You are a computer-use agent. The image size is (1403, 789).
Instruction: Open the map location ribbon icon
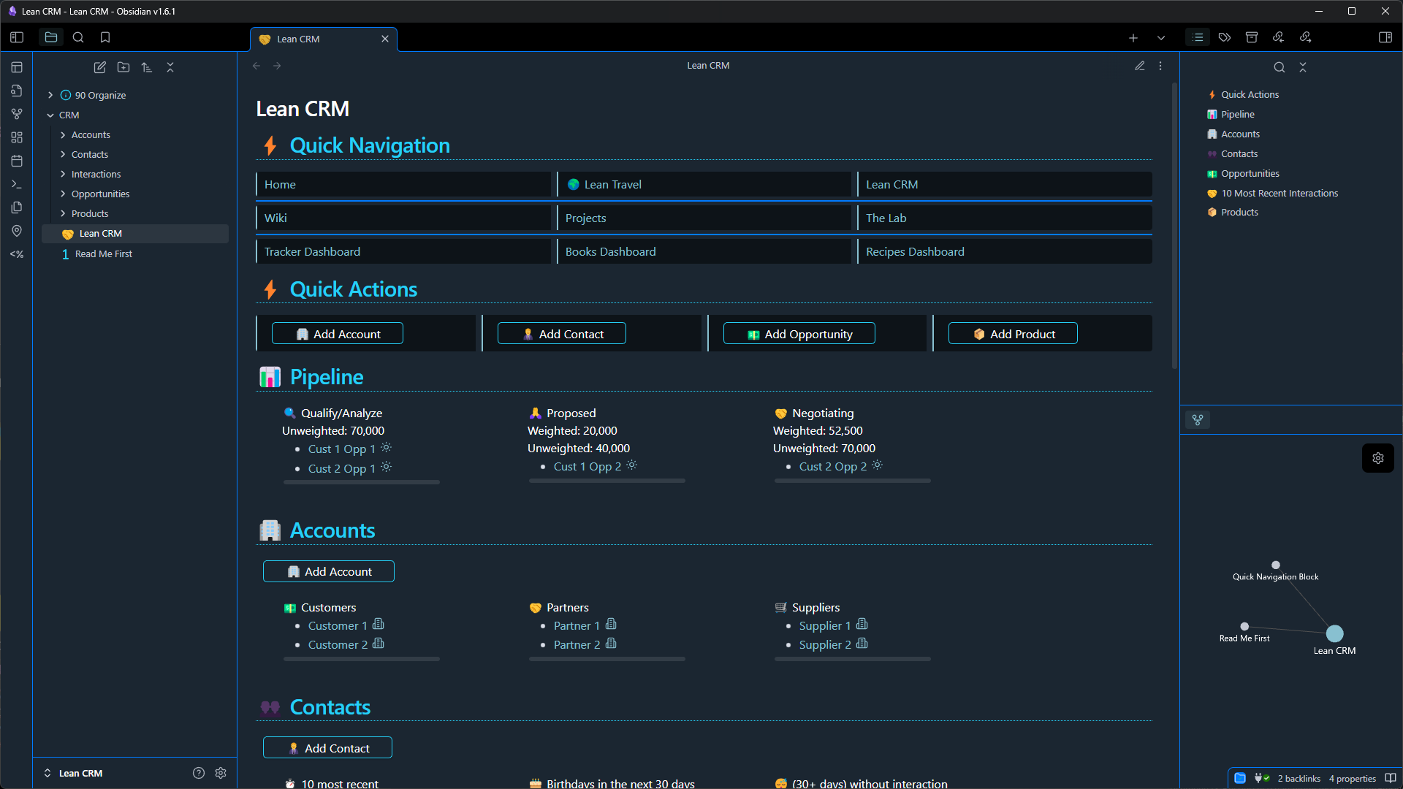(x=17, y=231)
